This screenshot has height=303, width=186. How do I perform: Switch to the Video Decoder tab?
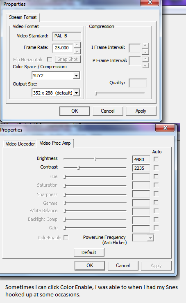[20, 144]
